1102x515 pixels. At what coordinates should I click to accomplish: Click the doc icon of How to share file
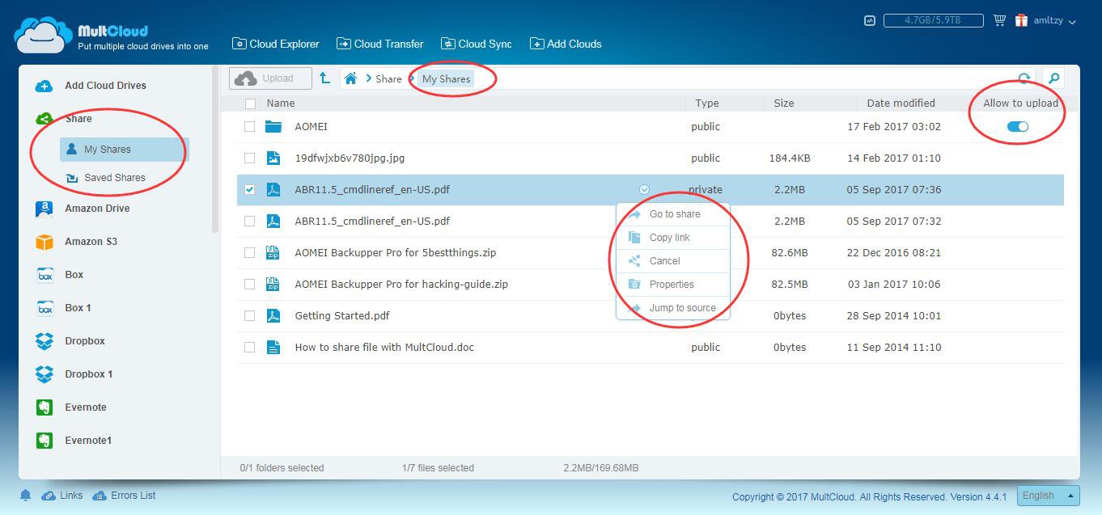click(x=273, y=348)
